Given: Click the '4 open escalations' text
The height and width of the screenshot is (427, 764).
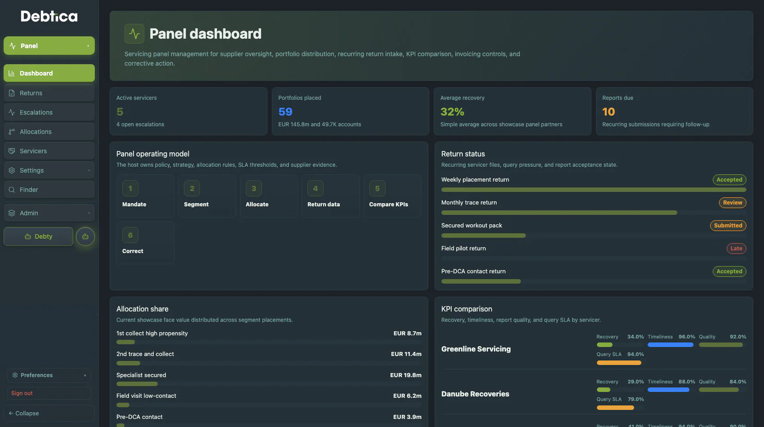Looking at the screenshot, I should tap(140, 125).
